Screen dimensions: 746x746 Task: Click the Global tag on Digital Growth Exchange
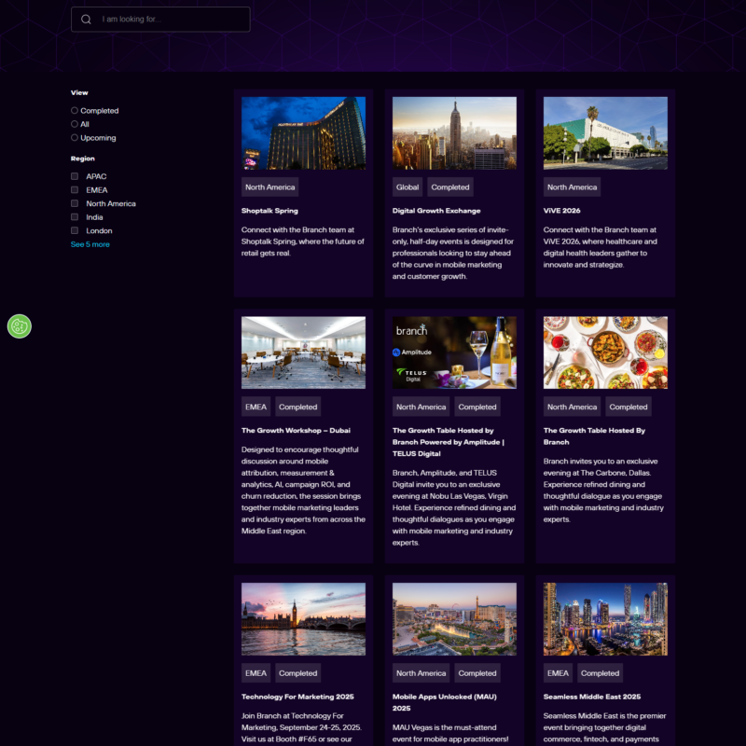pyautogui.click(x=408, y=187)
